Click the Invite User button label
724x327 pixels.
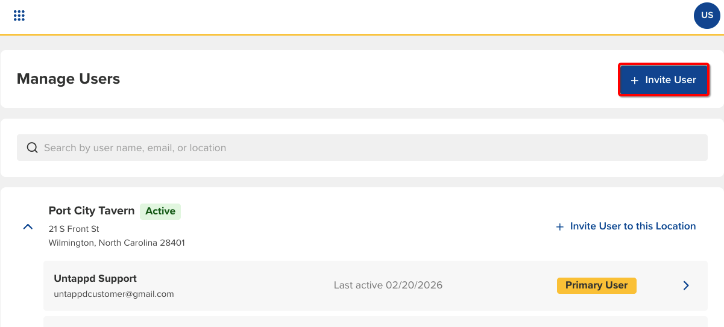tap(670, 79)
